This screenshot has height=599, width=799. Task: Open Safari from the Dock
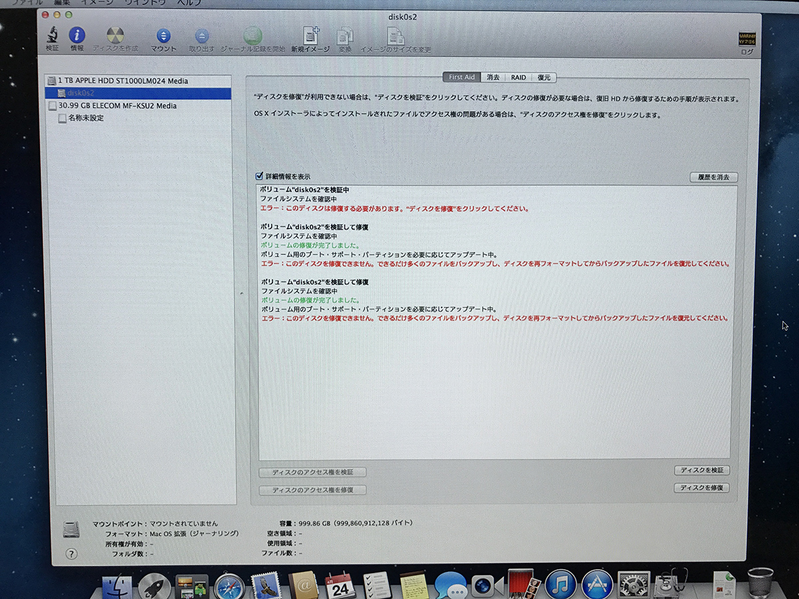pyautogui.click(x=229, y=586)
